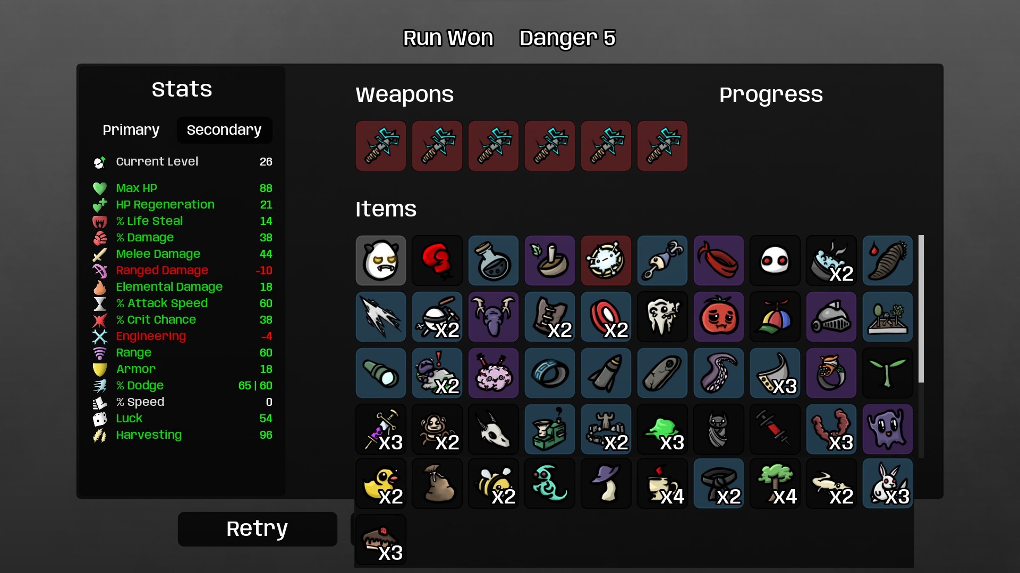Click the angry egg character portrait

[x=381, y=261]
